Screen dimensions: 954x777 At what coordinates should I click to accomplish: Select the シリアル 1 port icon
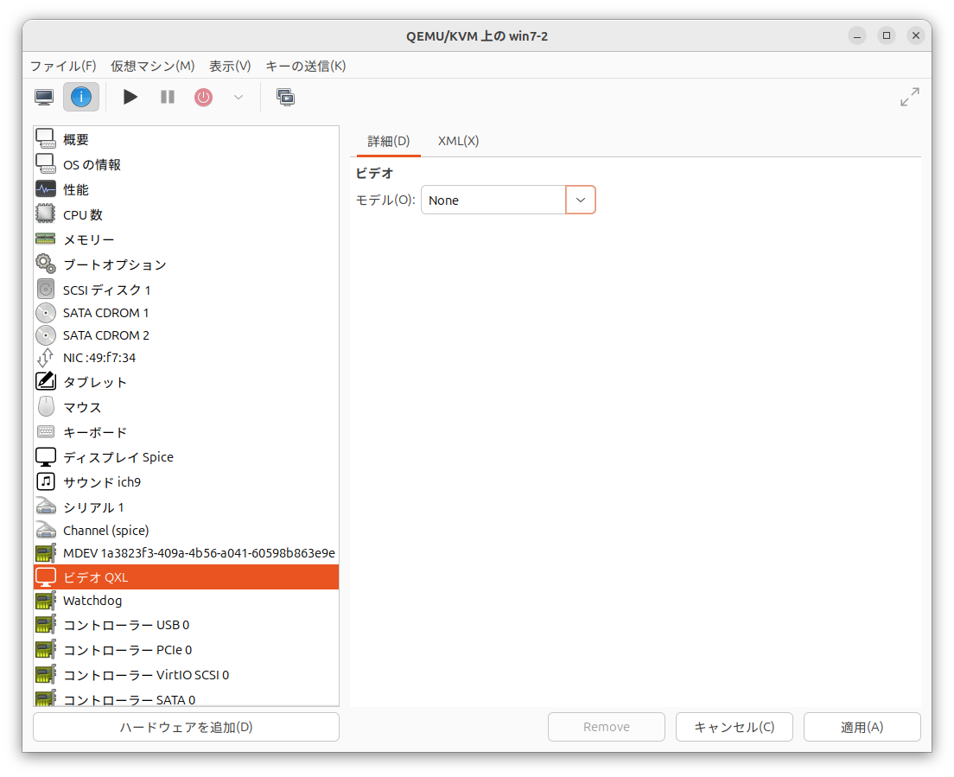[x=46, y=506]
